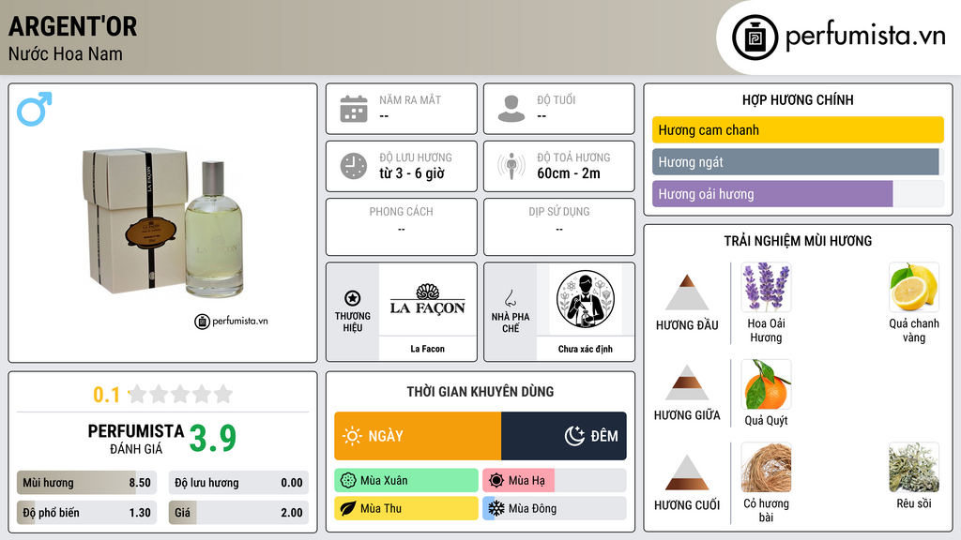Click the sun icon in Ngày bar
961x540 pixels.
[352, 436]
